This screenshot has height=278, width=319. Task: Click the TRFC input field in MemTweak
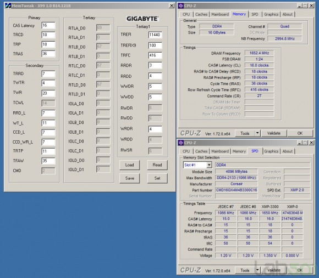[x=155, y=55]
